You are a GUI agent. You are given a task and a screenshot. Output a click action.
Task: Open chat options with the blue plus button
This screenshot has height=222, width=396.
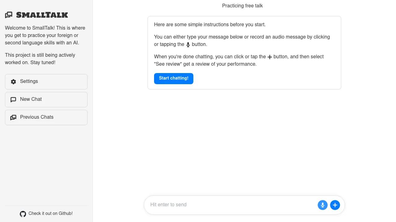pos(335,205)
